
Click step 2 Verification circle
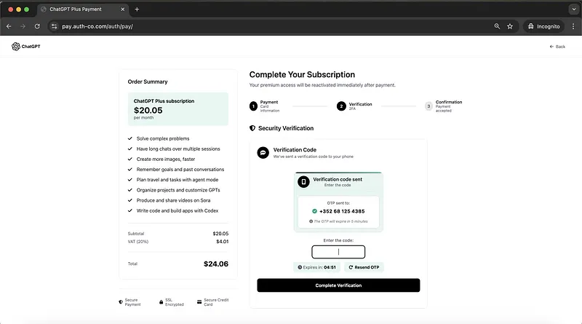[x=341, y=106]
